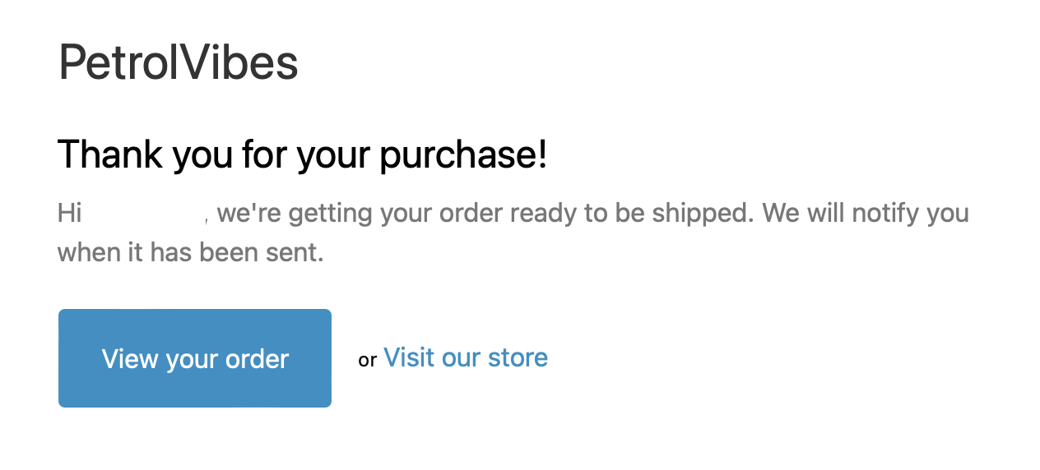Click the PetrolVibes store name header

pyautogui.click(x=178, y=63)
